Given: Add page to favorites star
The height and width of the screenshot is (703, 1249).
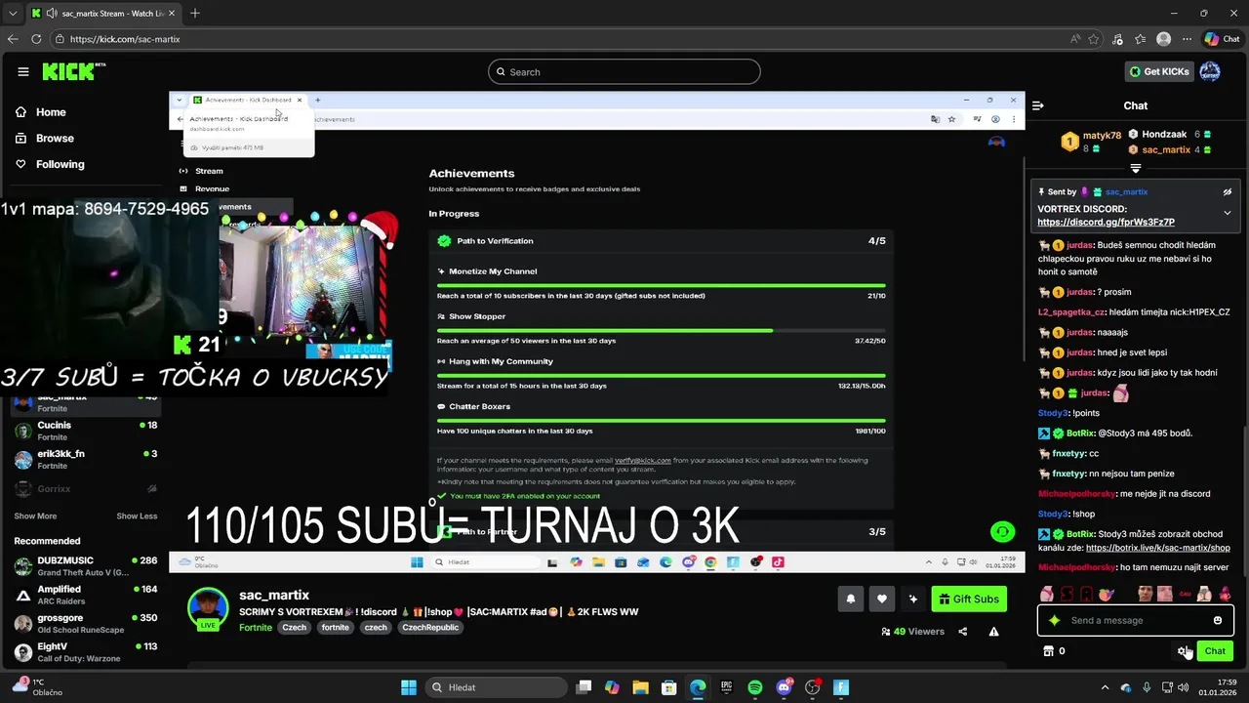Looking at the screenshot, I should point(1094,39).
